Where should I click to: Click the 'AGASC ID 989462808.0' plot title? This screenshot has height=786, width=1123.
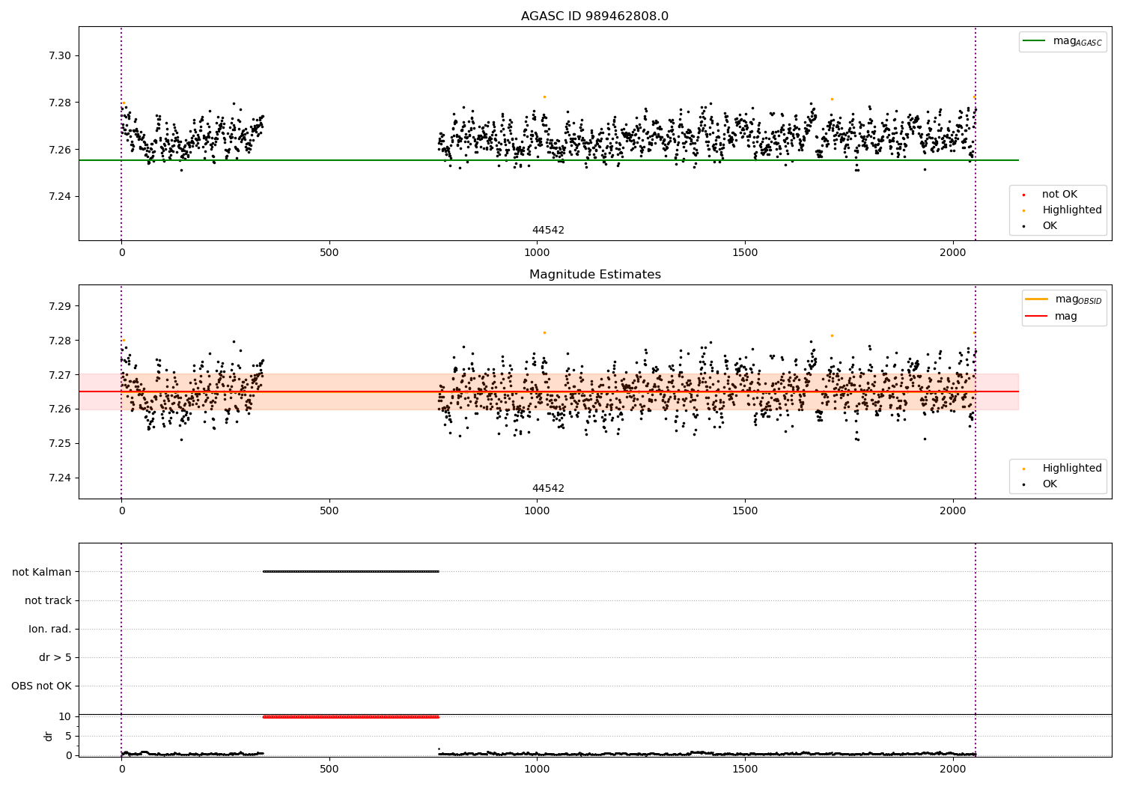594,16
